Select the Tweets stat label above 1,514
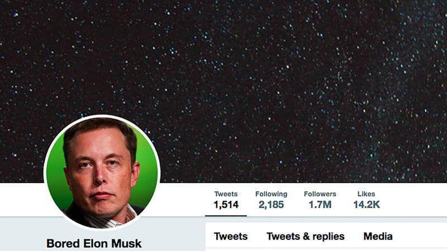The image size is (447, 251). pos(226,194)
